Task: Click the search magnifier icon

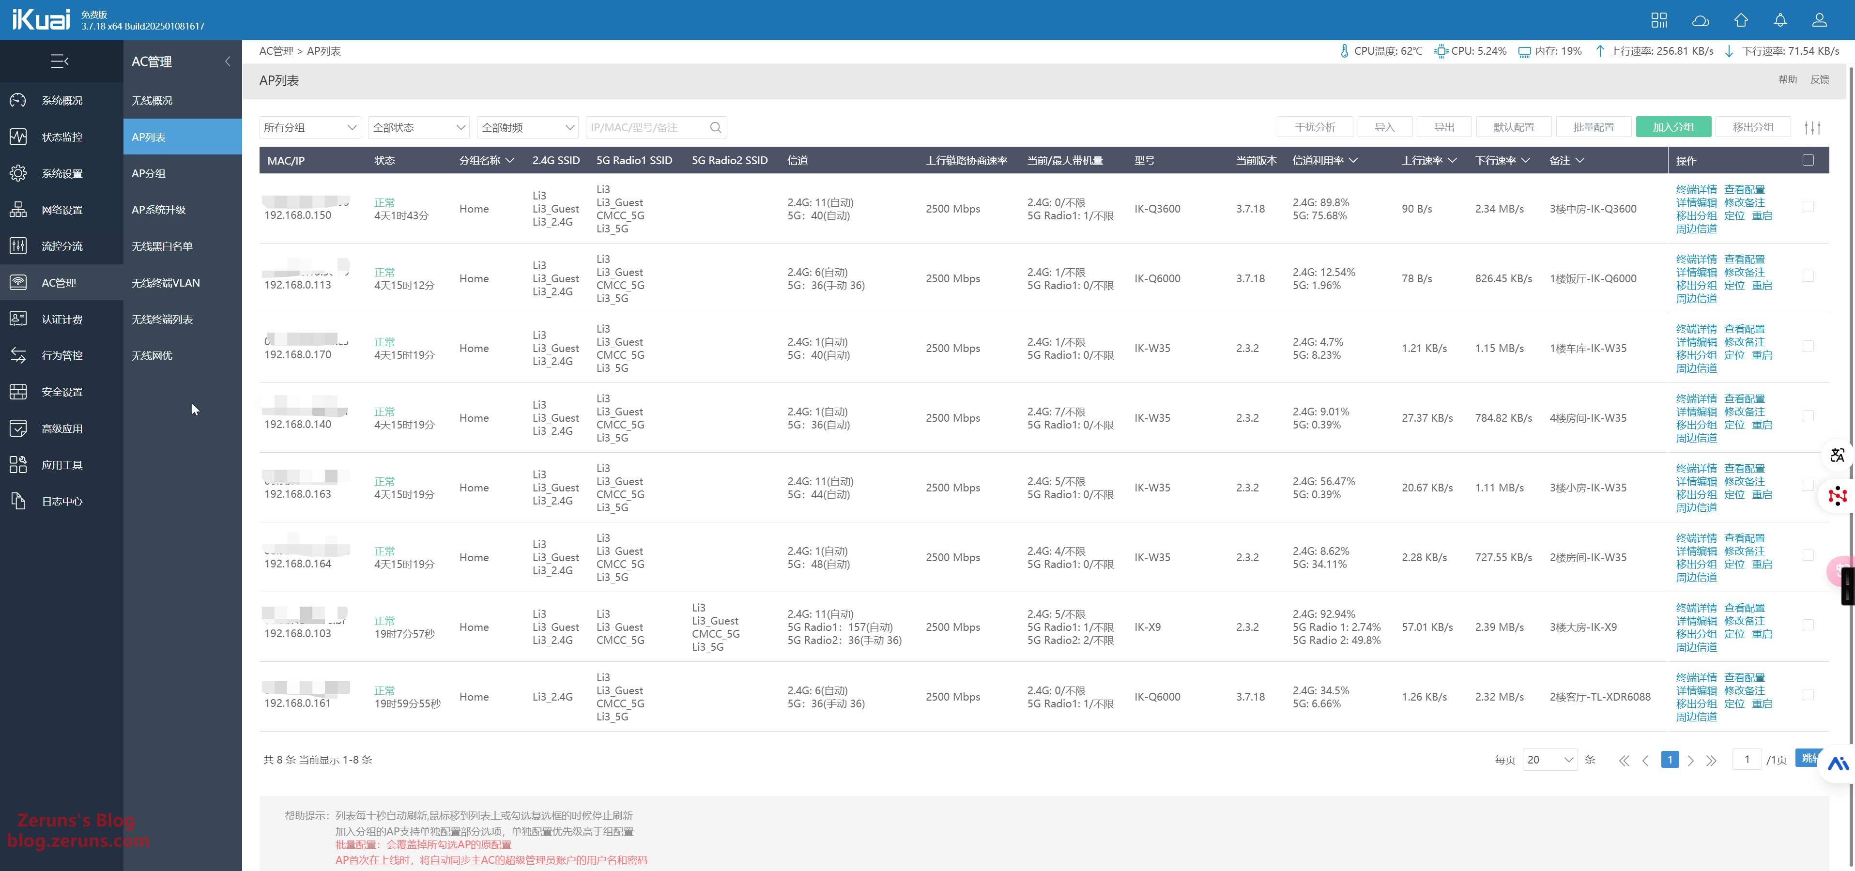Action: (715, 127)
